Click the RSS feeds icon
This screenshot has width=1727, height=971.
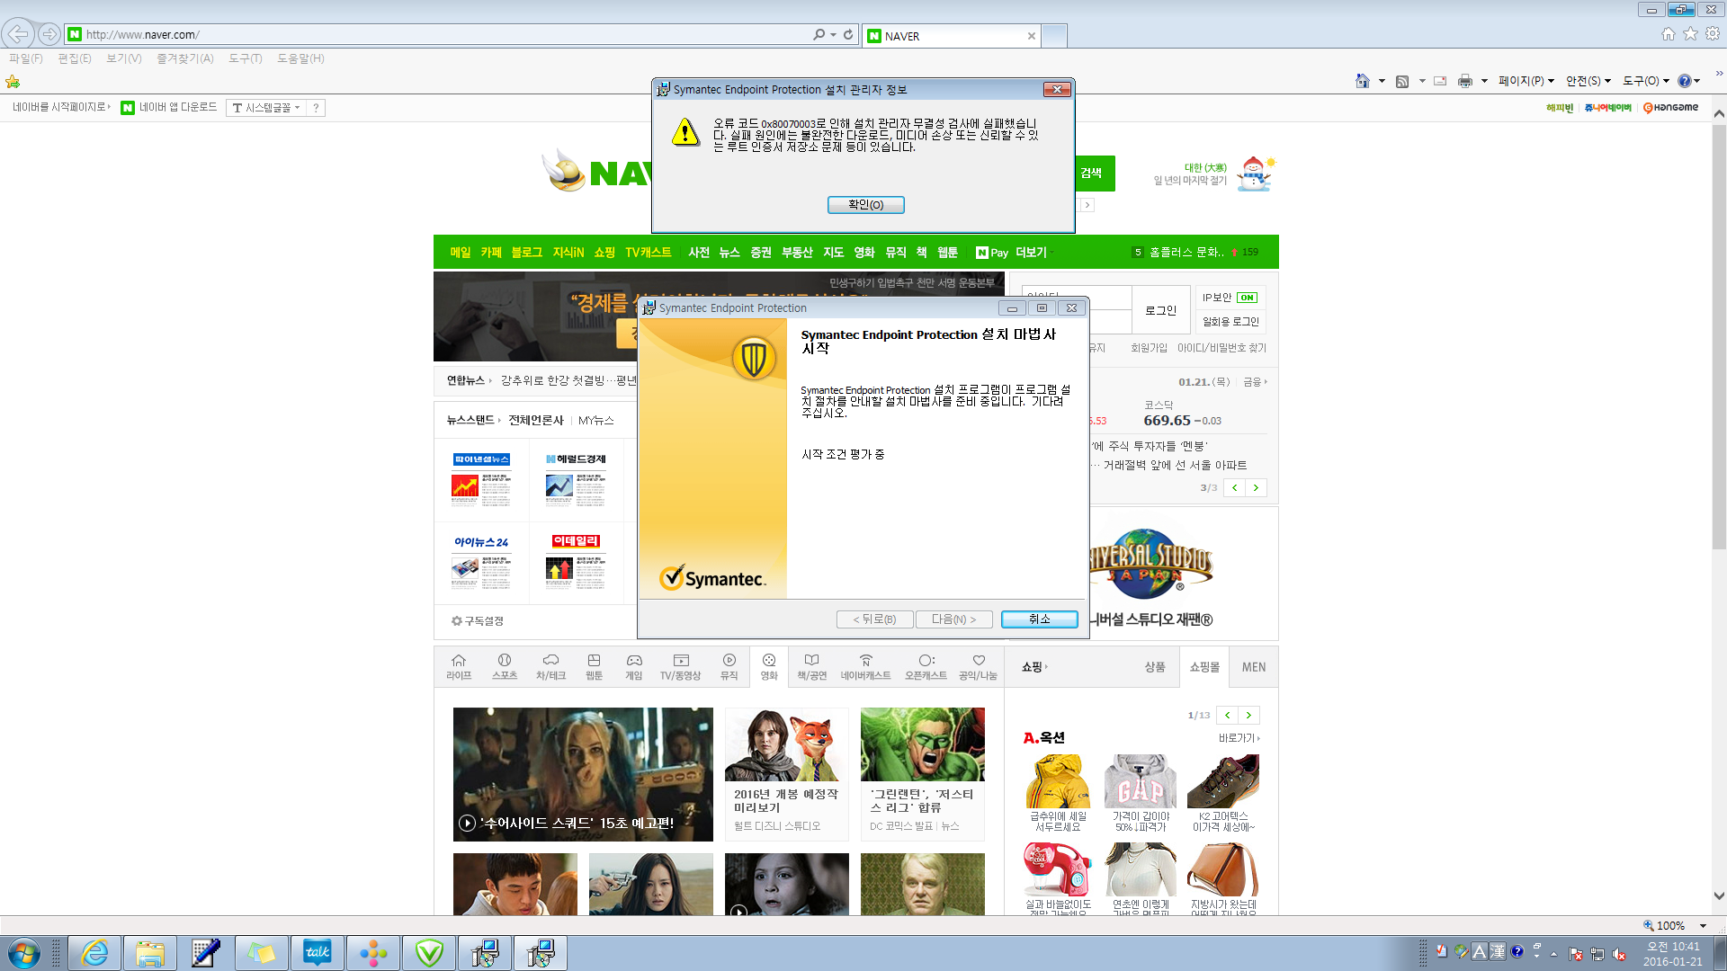(x=1402, y=81)
